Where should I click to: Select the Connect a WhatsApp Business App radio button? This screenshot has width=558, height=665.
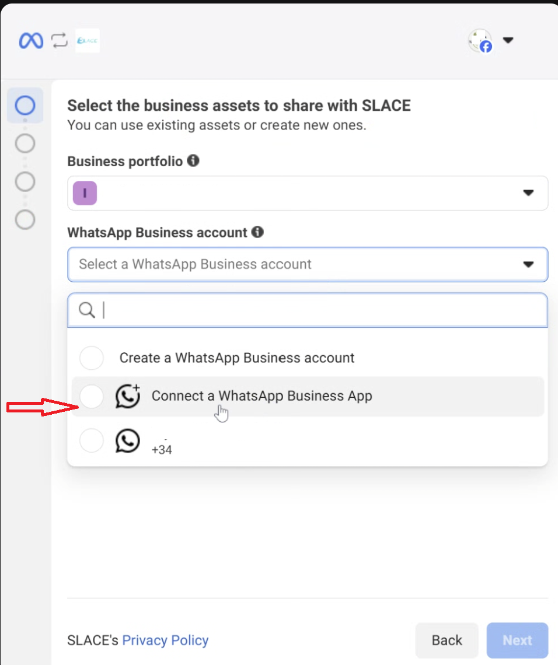(x=92, y=397)
